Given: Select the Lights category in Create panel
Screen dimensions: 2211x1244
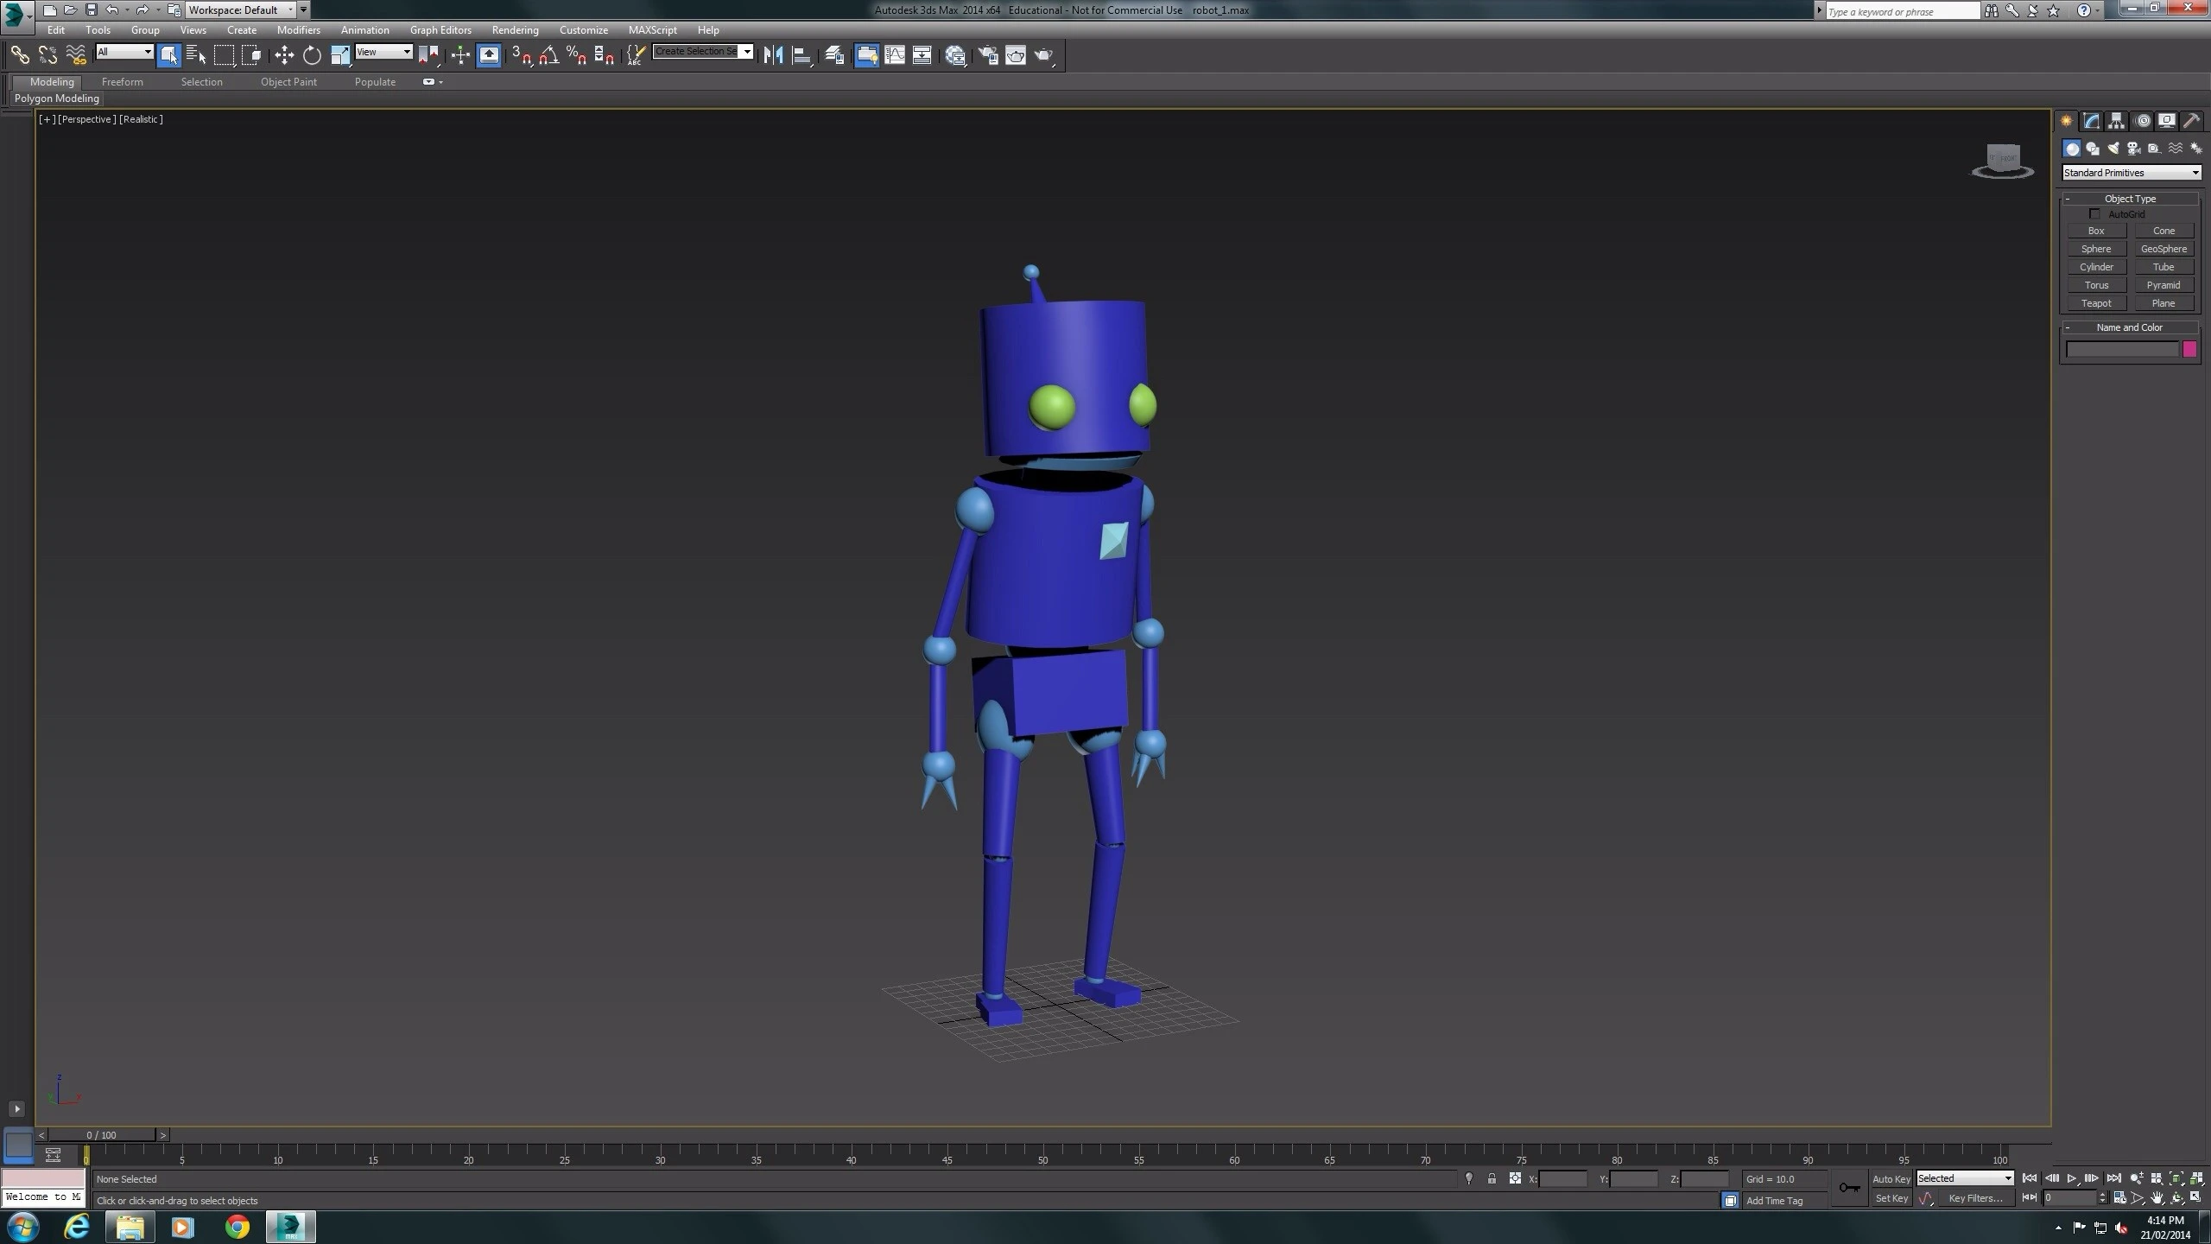Looking at the screenshot, I should click(x=2113, y=149).
